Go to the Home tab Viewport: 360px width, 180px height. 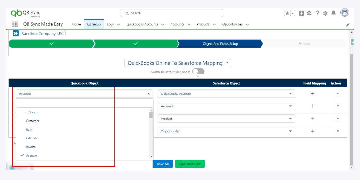(76, 24)
